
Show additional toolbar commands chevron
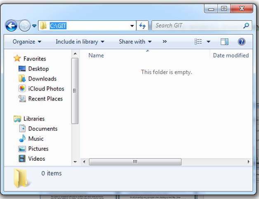coord(165,42)
